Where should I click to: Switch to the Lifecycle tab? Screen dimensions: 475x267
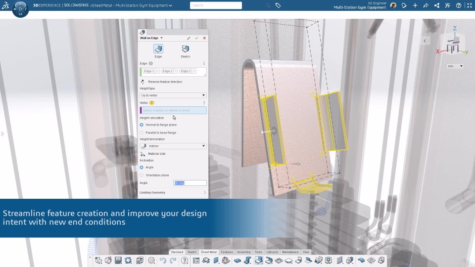pos(272,252)
